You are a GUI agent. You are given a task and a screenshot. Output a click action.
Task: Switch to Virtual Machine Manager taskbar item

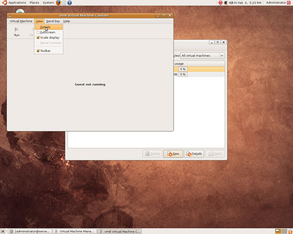click(x=75, y=231)
